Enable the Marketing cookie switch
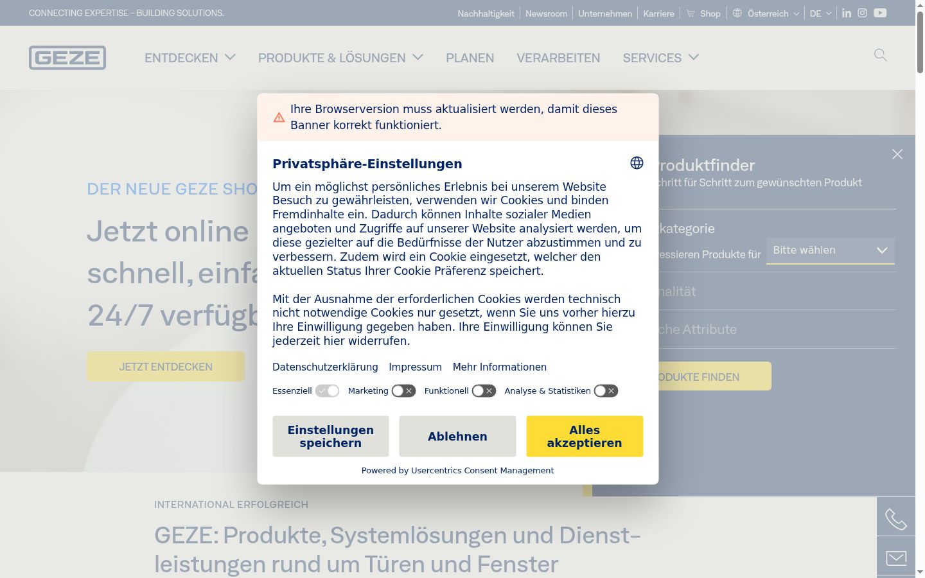This screenshot has width=925, height=578. click(404, 391)
